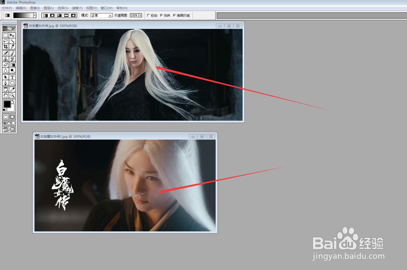The image size is (407, 270).
Task: Select the History Brush tool
Action: [x=12, y=59]
